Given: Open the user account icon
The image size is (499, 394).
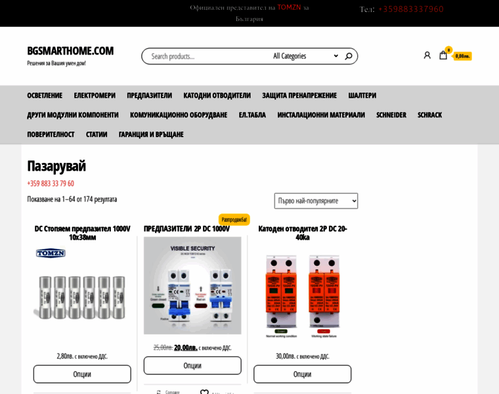Looking at the screenshot, I should pyautogui.click(x=427, y=55).
